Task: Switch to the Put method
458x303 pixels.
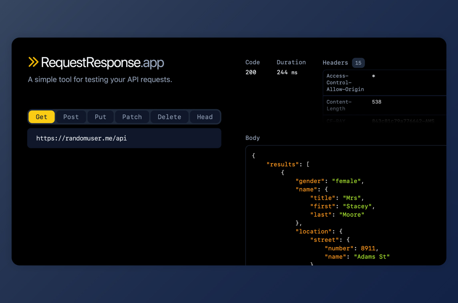Action: coord(100,117)
